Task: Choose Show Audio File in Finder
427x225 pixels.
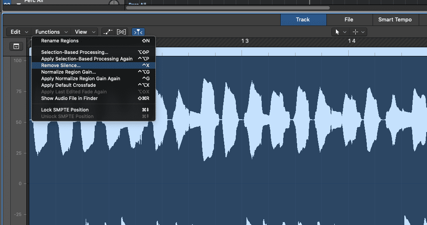Action: click(x=69, y=98)
